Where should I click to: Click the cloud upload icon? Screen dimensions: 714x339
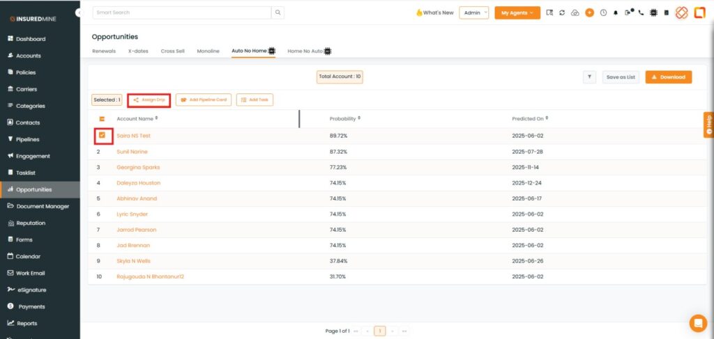(x=575, y=13)
